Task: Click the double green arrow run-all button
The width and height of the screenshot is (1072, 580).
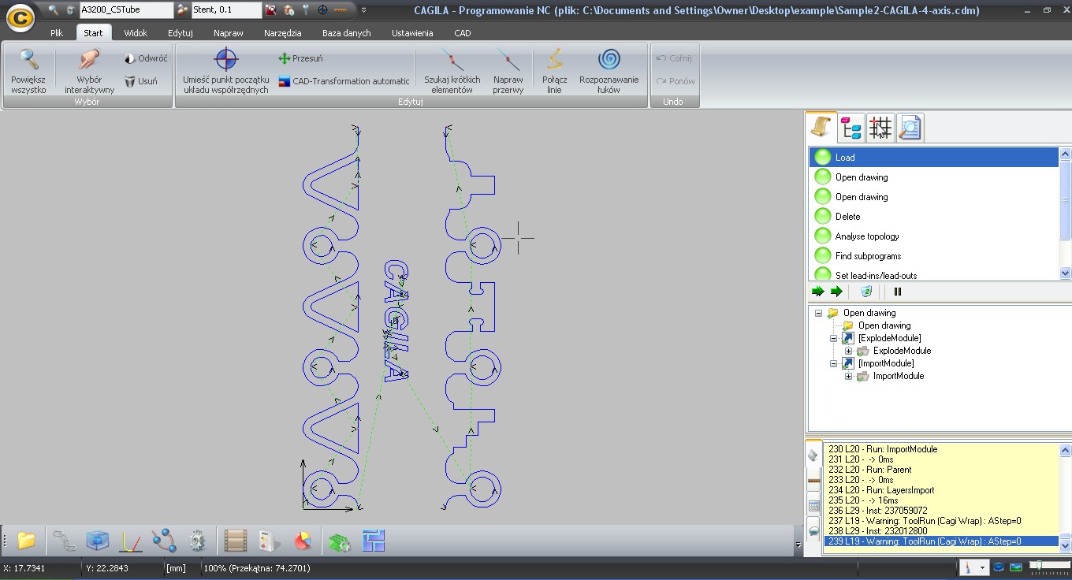Action: pyautogui.click(x=818, y=292)
